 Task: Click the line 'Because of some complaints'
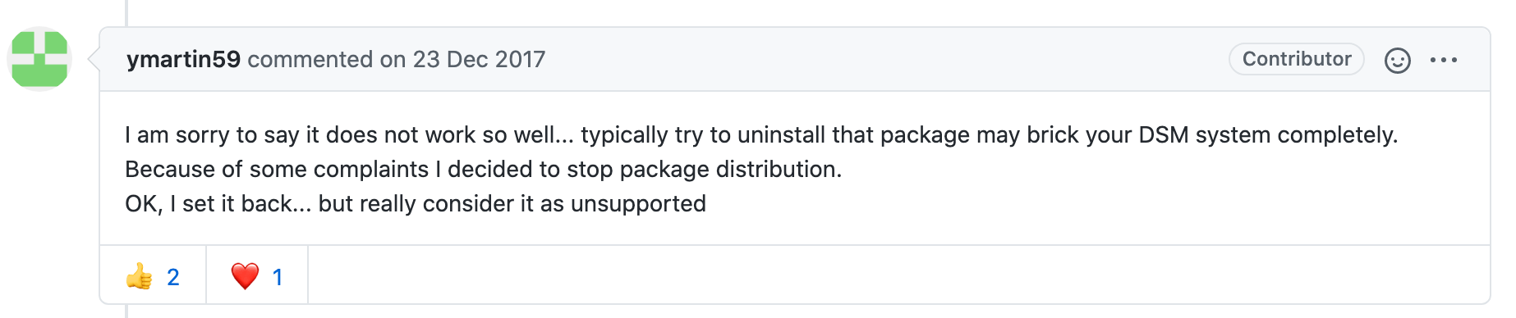484,169
